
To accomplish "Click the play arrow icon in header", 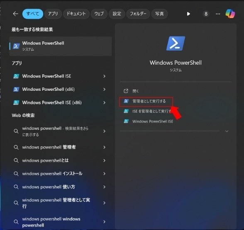I will click(188, 14).
